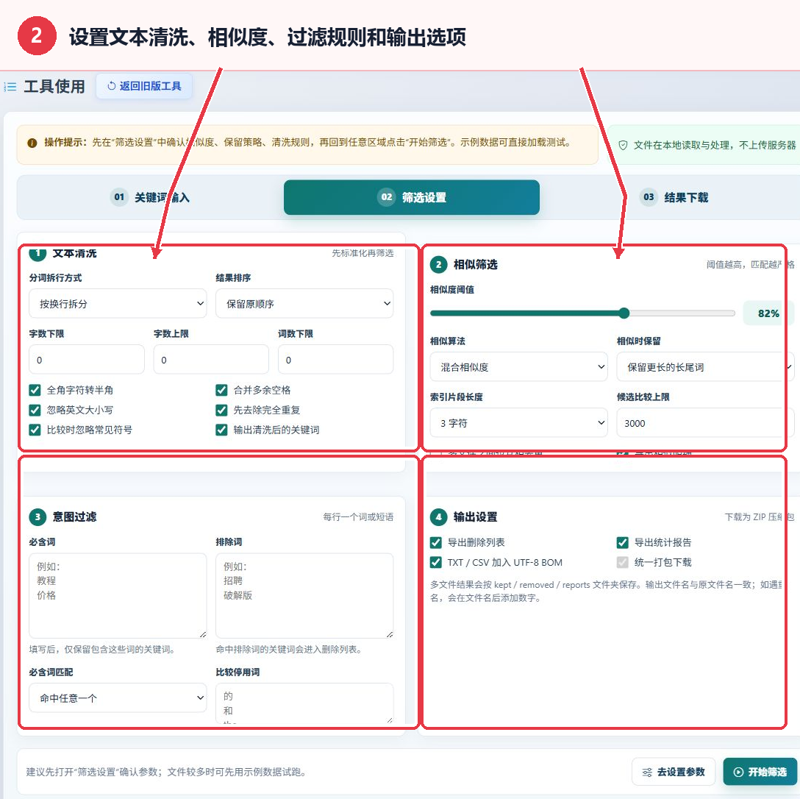Toggle TXT / CSV 加入 UTF-8 BOM checkbox

point(436,563)
